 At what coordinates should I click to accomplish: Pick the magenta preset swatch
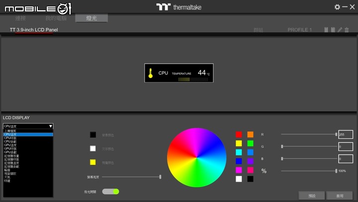pos(239,170)
